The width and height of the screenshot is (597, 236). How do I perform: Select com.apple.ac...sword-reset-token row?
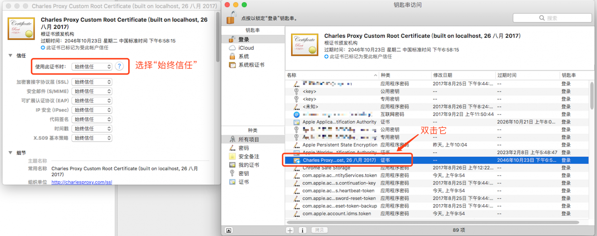tap(437, 198)
